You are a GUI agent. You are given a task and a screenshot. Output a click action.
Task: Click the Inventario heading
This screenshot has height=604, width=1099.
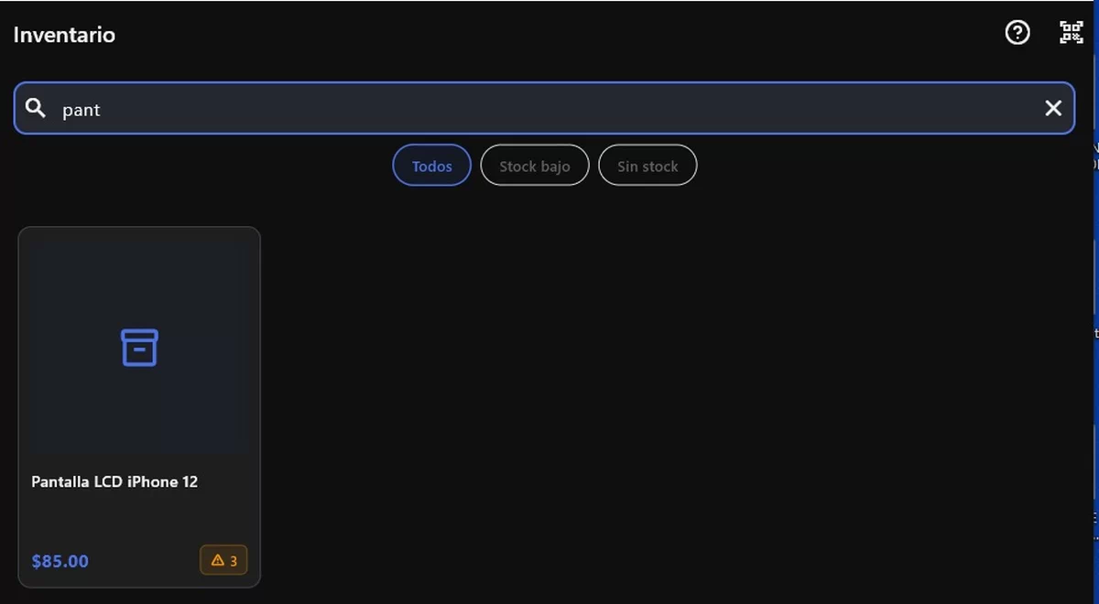click(x=64, y=35)
